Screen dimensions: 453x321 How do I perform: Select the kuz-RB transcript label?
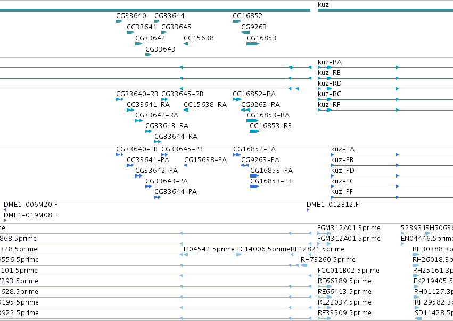(329, 73)
